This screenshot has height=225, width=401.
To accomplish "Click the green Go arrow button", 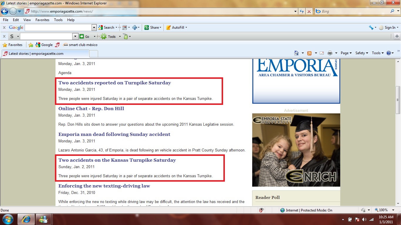I will (82, 36).
